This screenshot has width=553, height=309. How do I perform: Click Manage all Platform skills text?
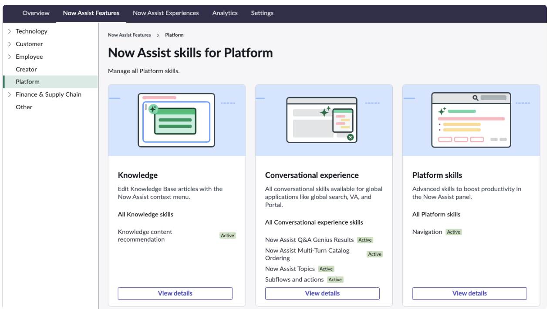point(144,71)
